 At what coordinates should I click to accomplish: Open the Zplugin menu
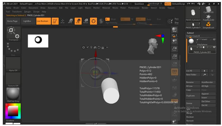[x=27, y=12]
